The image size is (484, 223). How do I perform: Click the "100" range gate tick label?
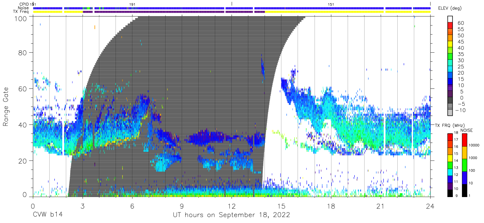click(21, 18)
